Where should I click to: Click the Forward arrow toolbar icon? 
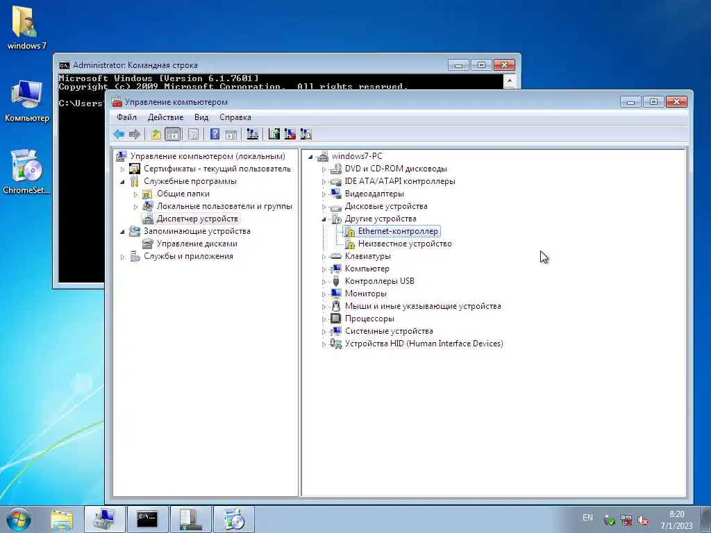point(135,134)
